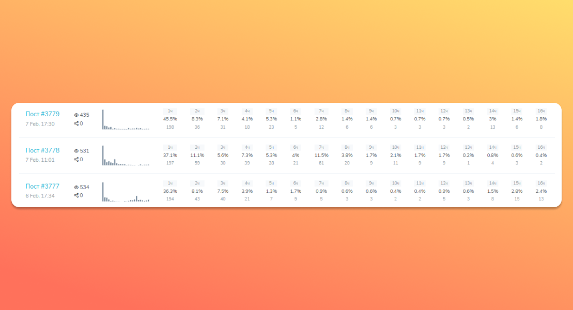
Task: Click the 198 views count
Action: tap(170, 127)
